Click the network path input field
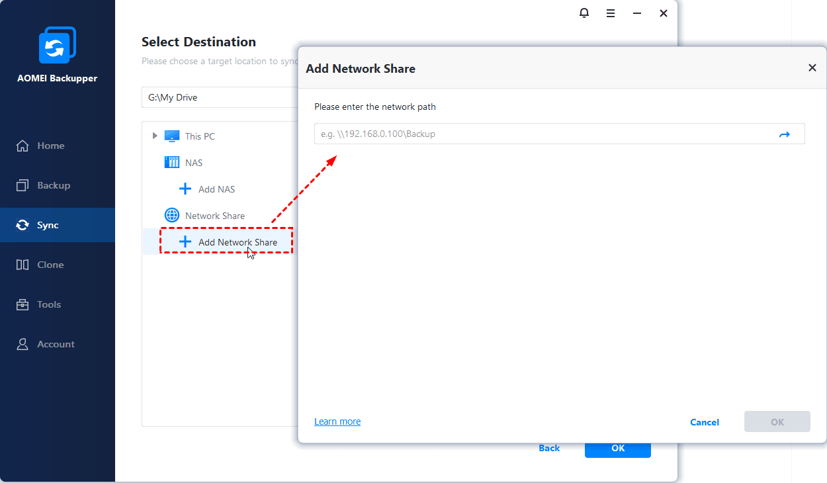This screenshot has height=483, width=827. (543, 134)
